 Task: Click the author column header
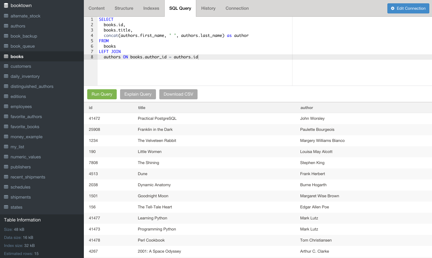click(x=307, y=108)
